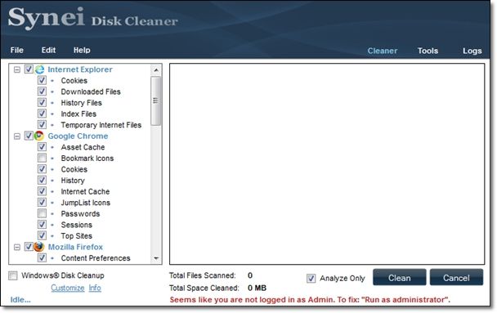
Task: Collapse the Google Chrome tree node
Action: coord(17,136)
